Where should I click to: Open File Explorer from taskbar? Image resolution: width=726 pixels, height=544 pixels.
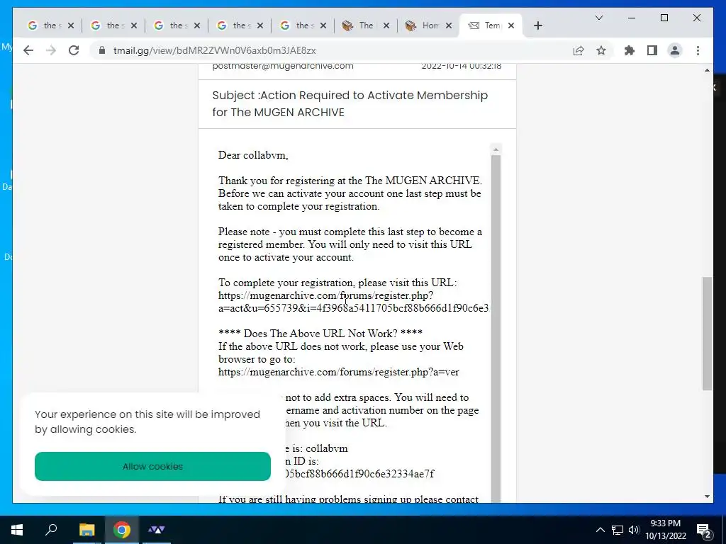tap(86, 530)
